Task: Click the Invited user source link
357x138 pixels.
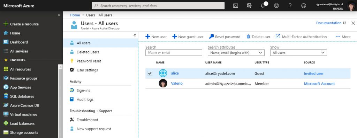Action: point(314,74)
